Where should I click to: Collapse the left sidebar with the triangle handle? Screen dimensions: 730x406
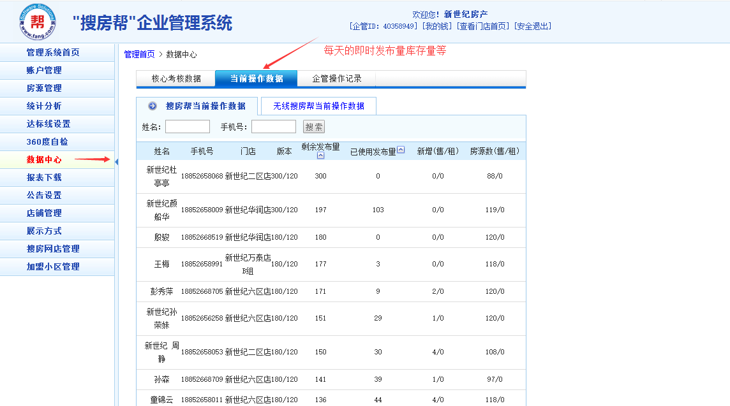[x=116, y=162]
